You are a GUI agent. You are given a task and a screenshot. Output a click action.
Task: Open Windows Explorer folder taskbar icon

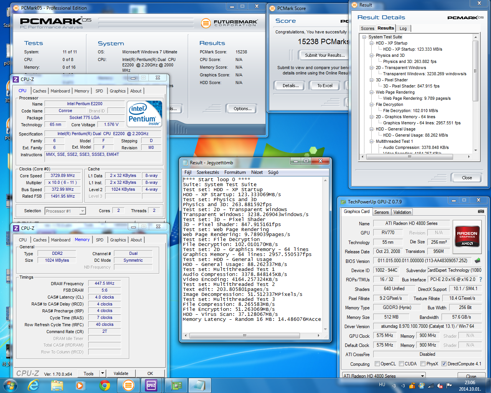(x=57, y=385)
